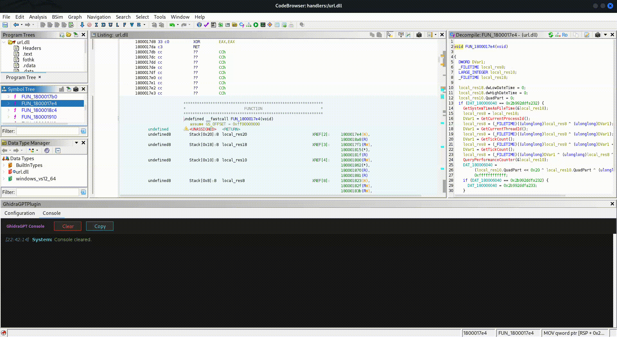Expand the windows_vs12_64 archive node
Viewport: 617px width, 337px height.
tap(4, 178)
